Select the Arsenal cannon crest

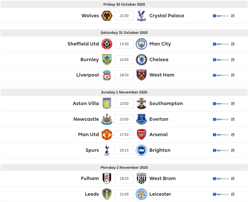(141, 135)
